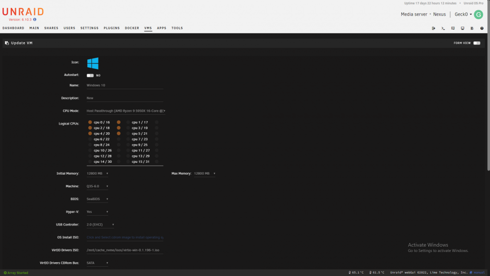Click into the Description field
This screenshot has width=490, height=276.
(x=125, y=98)
